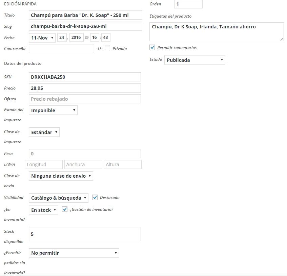Image resolution: width=287 pixels, height=276 pixels.
Task: Click the day field showing 24
Action: [x=62, y=37]
